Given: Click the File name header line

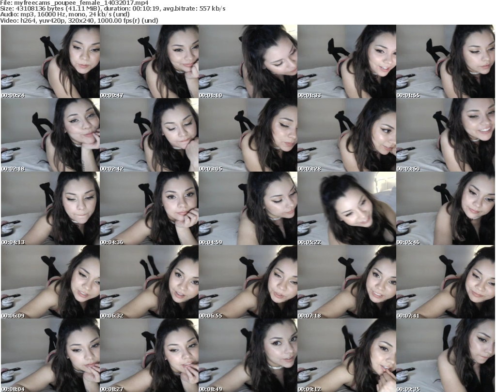Looking at the screenshot, I should 74,3.
